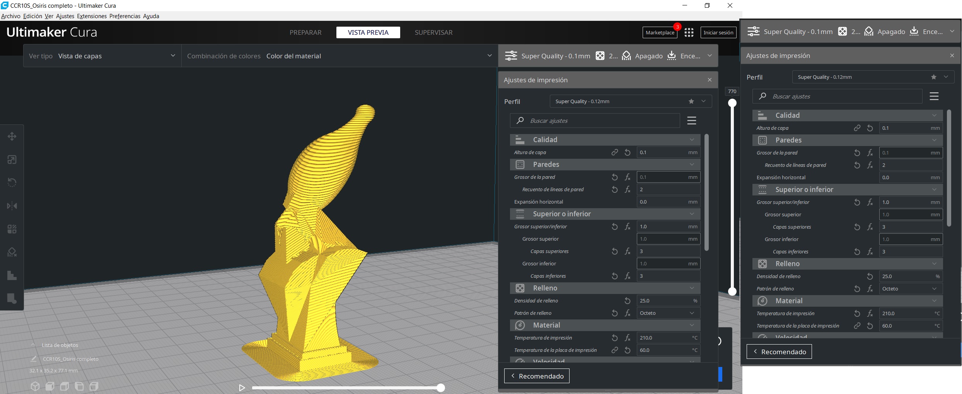Viewport: 962px width, 394px height.
Task: Click fx icon for Temperatura de impresión, right-side panel
Action: pyautogui.click(x=870, y=313)
